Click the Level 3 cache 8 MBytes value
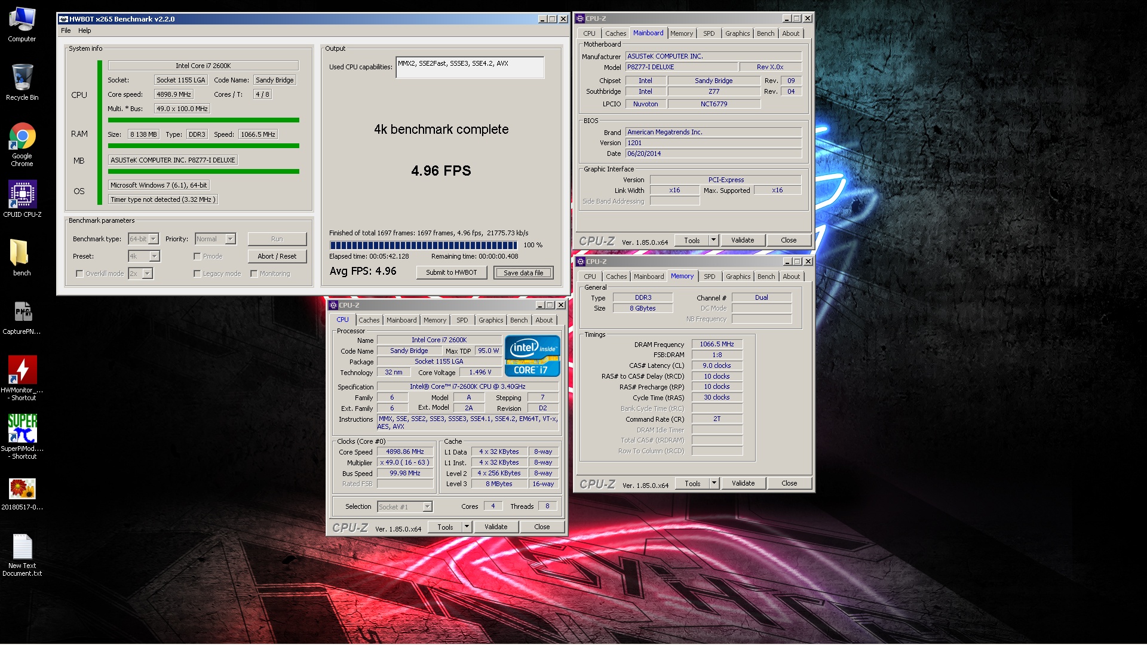This screenshot has height=645, width=1147. pos(499,484)
